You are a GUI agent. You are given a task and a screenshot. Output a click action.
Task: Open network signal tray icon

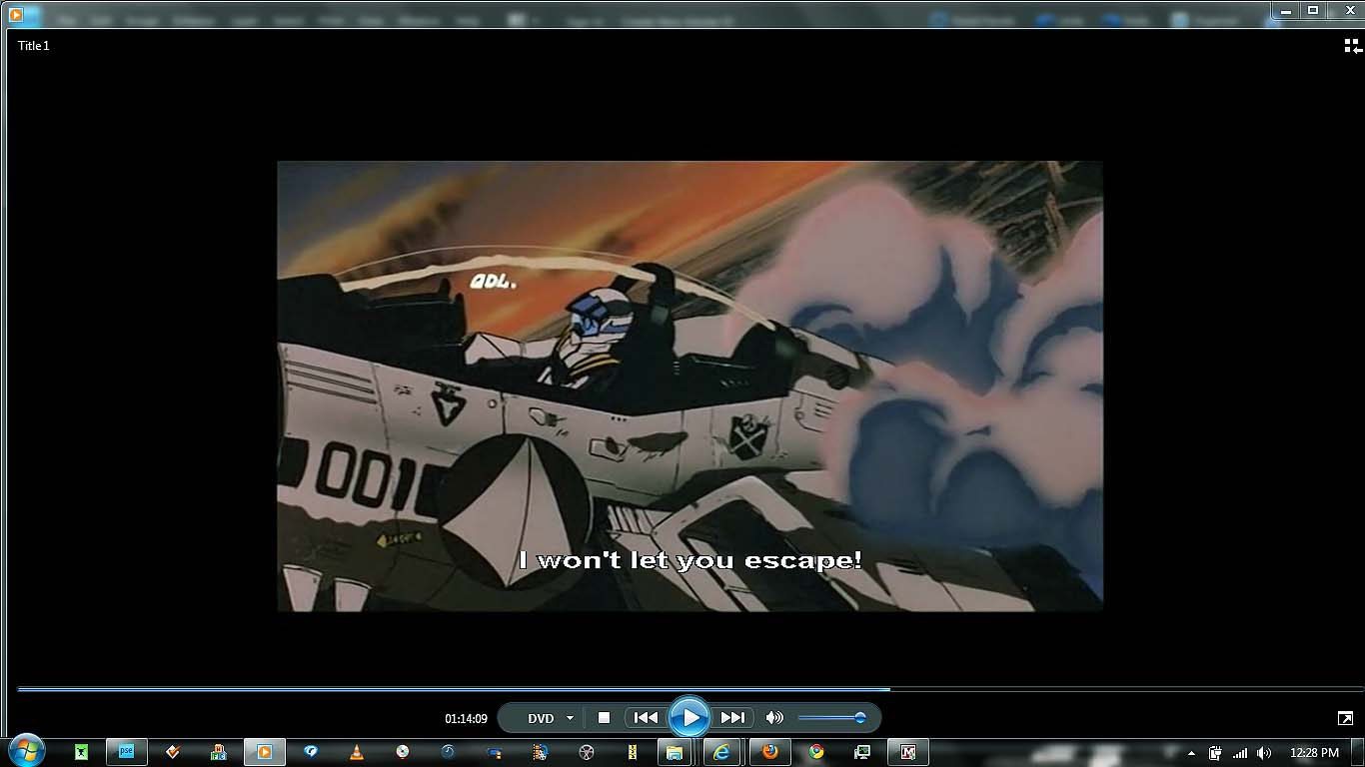[x=1240, y=753]
